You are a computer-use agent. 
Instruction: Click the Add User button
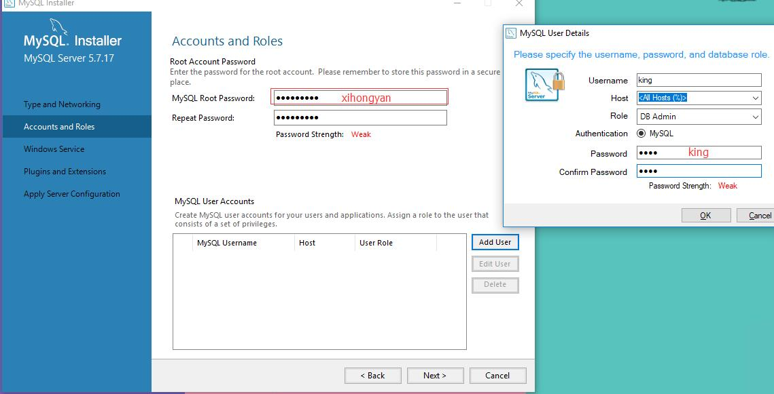495,242
